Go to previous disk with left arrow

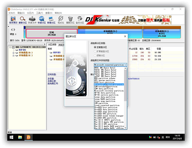pyautogui.click(x=12, y=29)
